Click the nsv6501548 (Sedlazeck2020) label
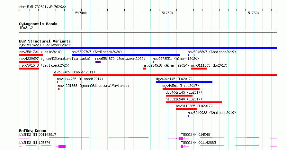Image resolution: width=286 pixels, height=150 pixels. pos(44,65)
